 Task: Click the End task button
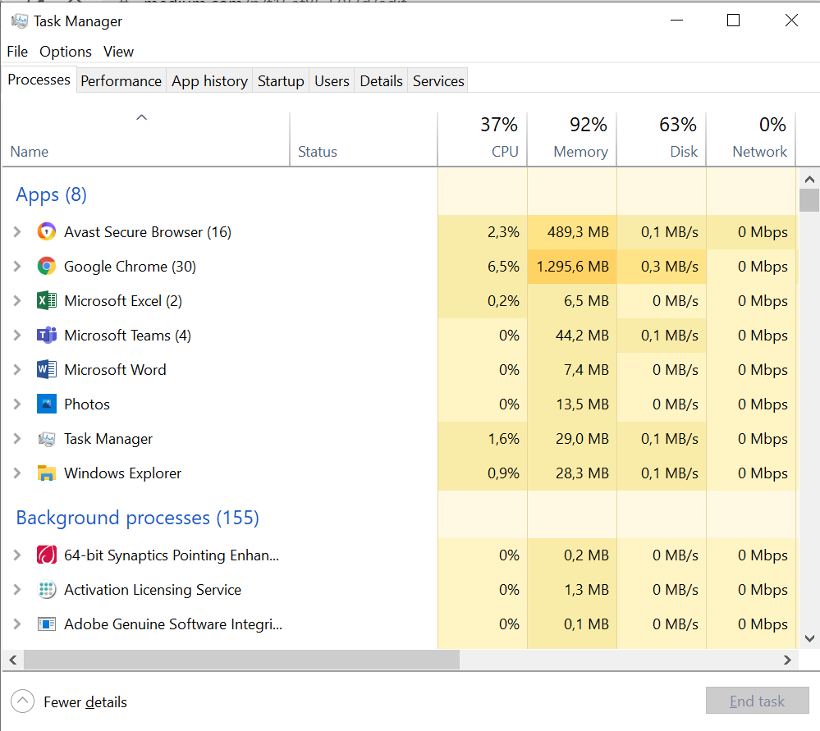(x=757, y=701)
